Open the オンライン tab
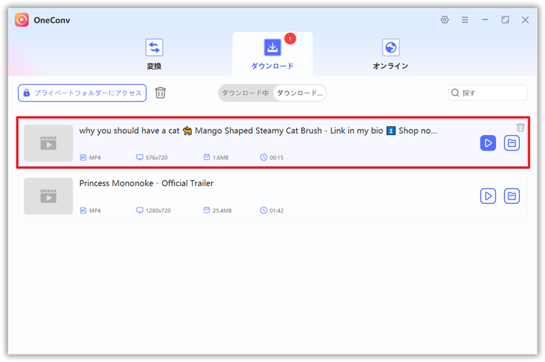 390,55
